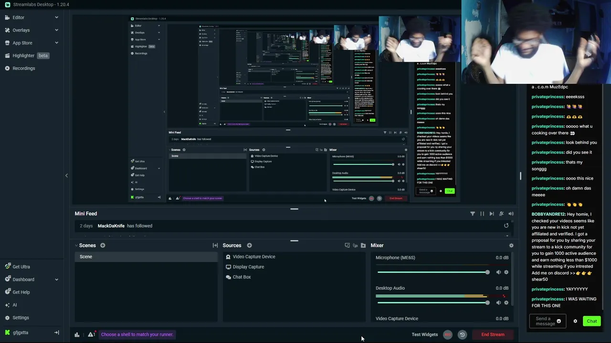Mute the Microphone (ME6S) source
The height and width of the screenshot is (343, 611).
tap(498, 272)
